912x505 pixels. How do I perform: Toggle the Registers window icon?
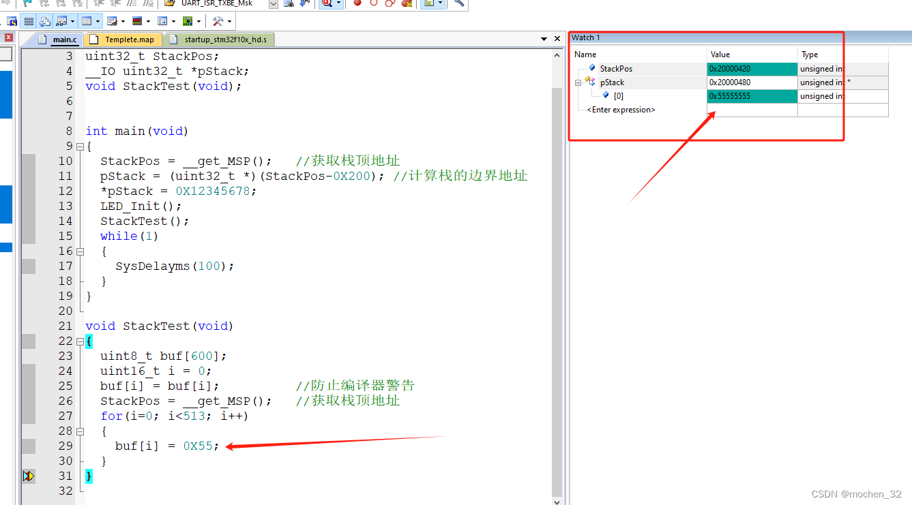pyautogui.click(x=29, y=21)
